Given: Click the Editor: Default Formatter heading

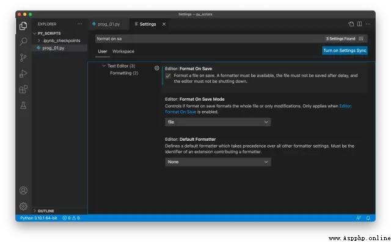Looking at the screenshot, I should (x=190, y=139).
